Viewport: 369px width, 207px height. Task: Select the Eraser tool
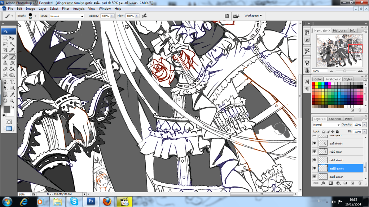tap(5, 69)
